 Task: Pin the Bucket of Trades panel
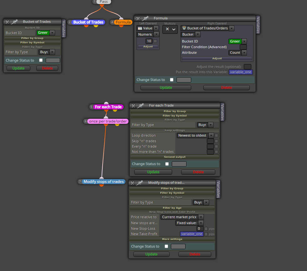point(14,22)
